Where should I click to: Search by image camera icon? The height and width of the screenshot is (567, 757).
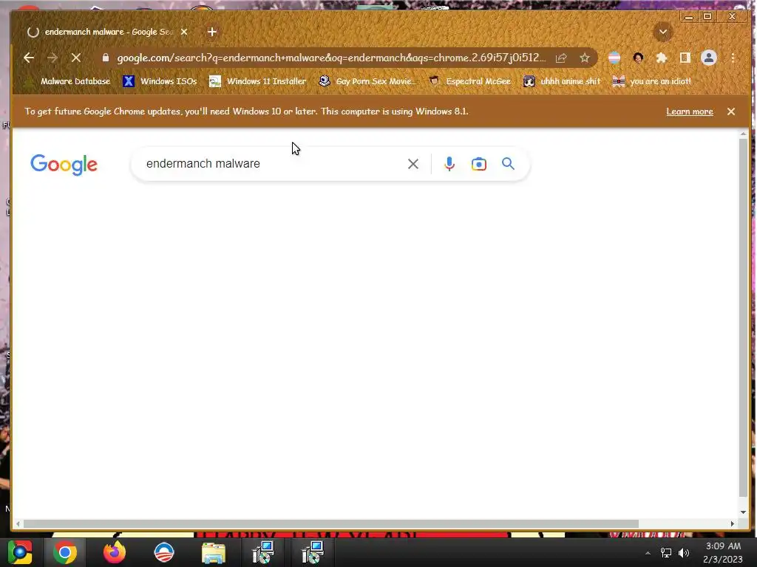478,164
